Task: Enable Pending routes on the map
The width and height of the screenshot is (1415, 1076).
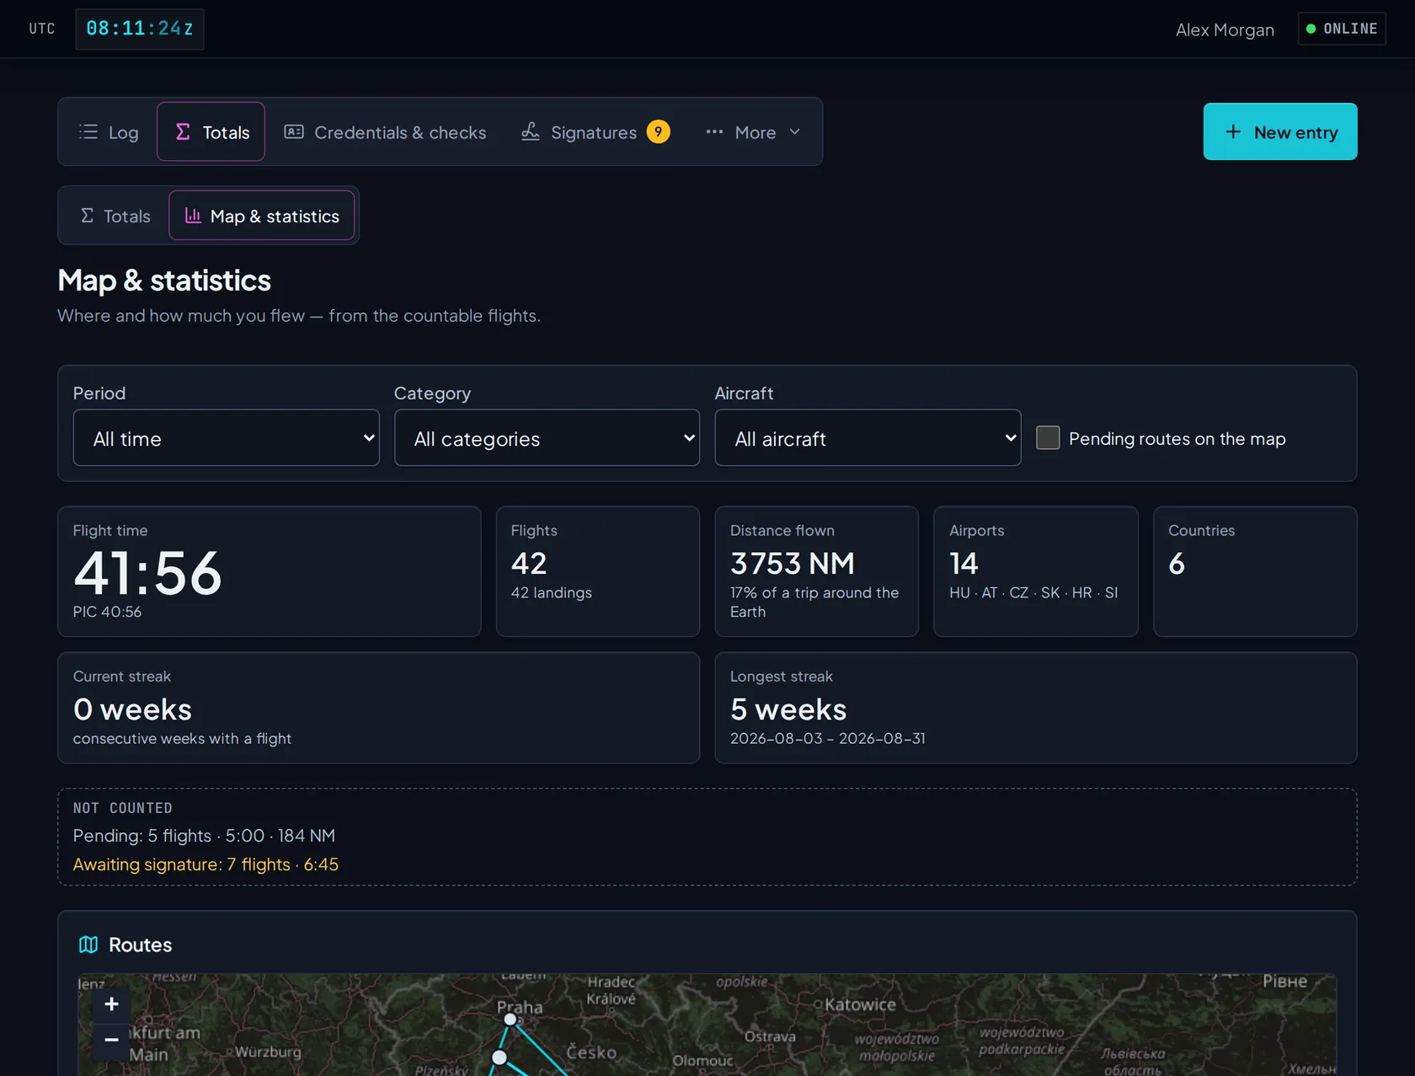Action: coord(1048,438)
